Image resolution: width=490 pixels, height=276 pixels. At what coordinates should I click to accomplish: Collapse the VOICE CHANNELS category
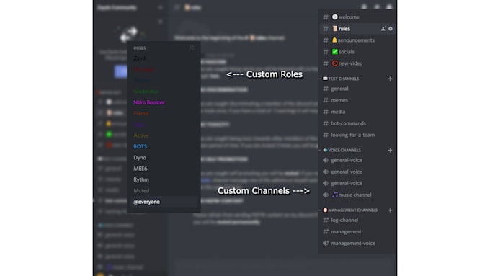[342, 151]
